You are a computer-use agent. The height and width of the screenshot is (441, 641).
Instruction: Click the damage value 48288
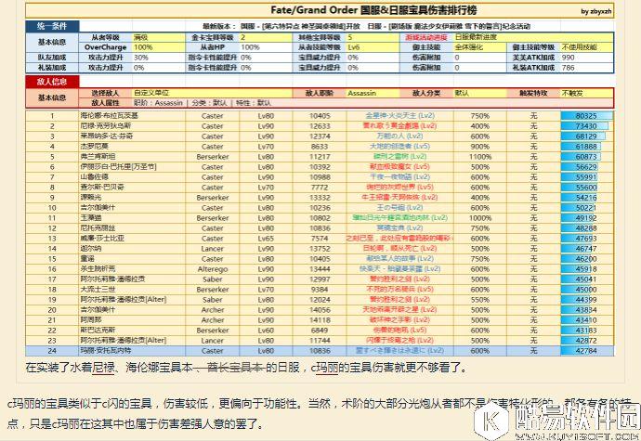pyautogui.click(x=586, y=228)
